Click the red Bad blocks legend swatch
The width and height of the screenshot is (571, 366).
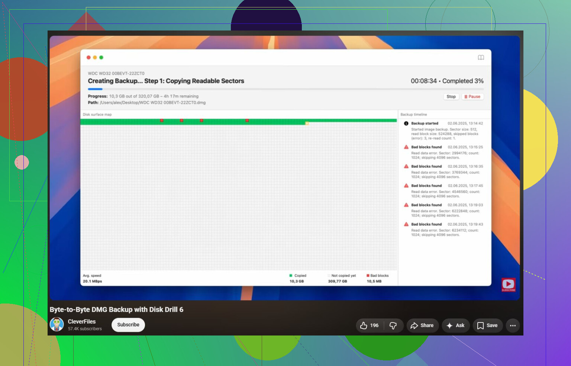click(x=368, y=276)
